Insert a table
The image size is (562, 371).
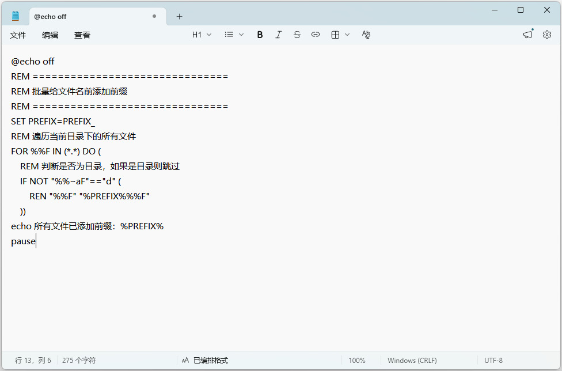point(335,35)
